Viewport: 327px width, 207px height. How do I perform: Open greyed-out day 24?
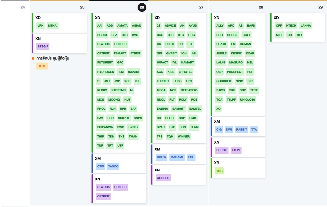coord(22,7)
